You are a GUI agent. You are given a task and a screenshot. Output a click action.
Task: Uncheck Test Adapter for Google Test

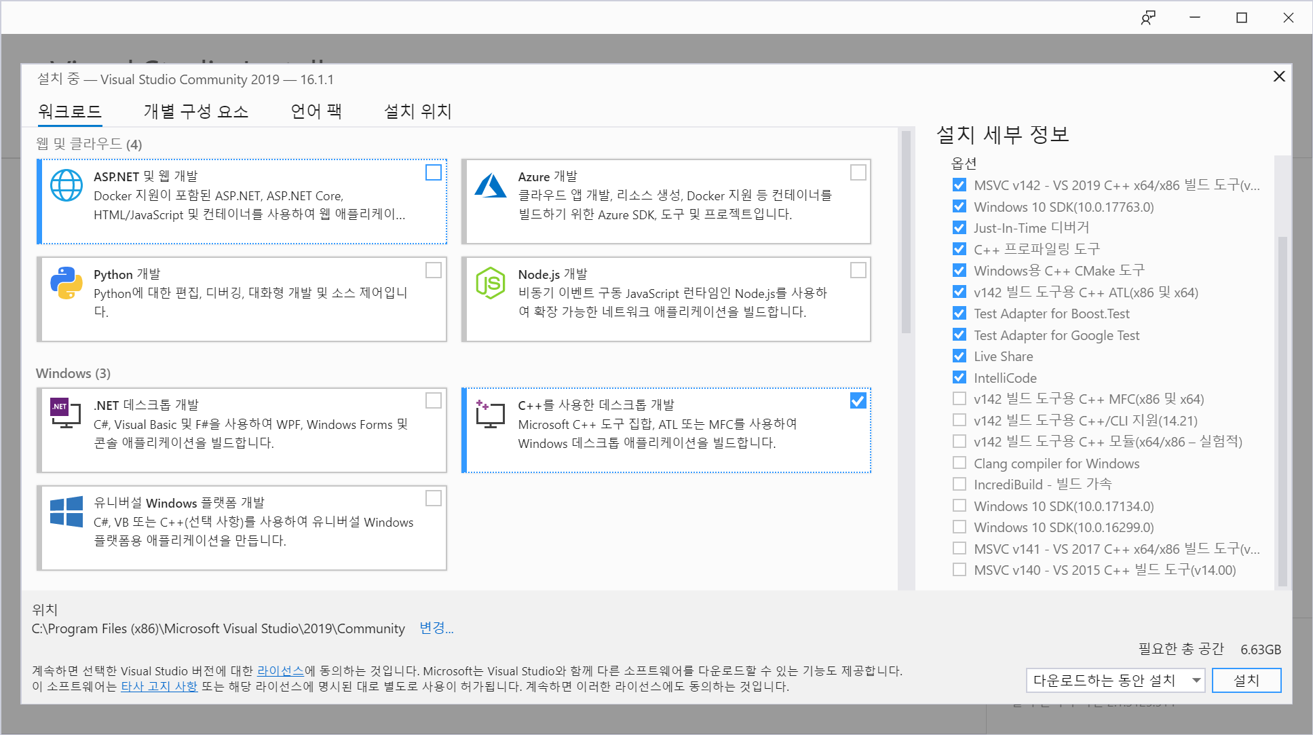pos(959,335)
